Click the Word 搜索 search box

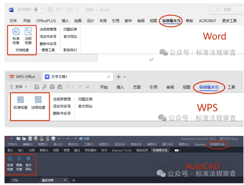pos(226,10)
